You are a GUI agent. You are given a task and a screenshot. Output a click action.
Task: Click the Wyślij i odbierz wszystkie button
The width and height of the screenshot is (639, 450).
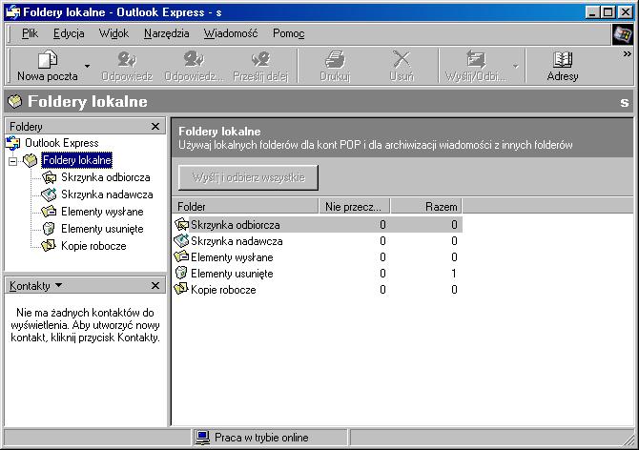click(x=248, y=177)
